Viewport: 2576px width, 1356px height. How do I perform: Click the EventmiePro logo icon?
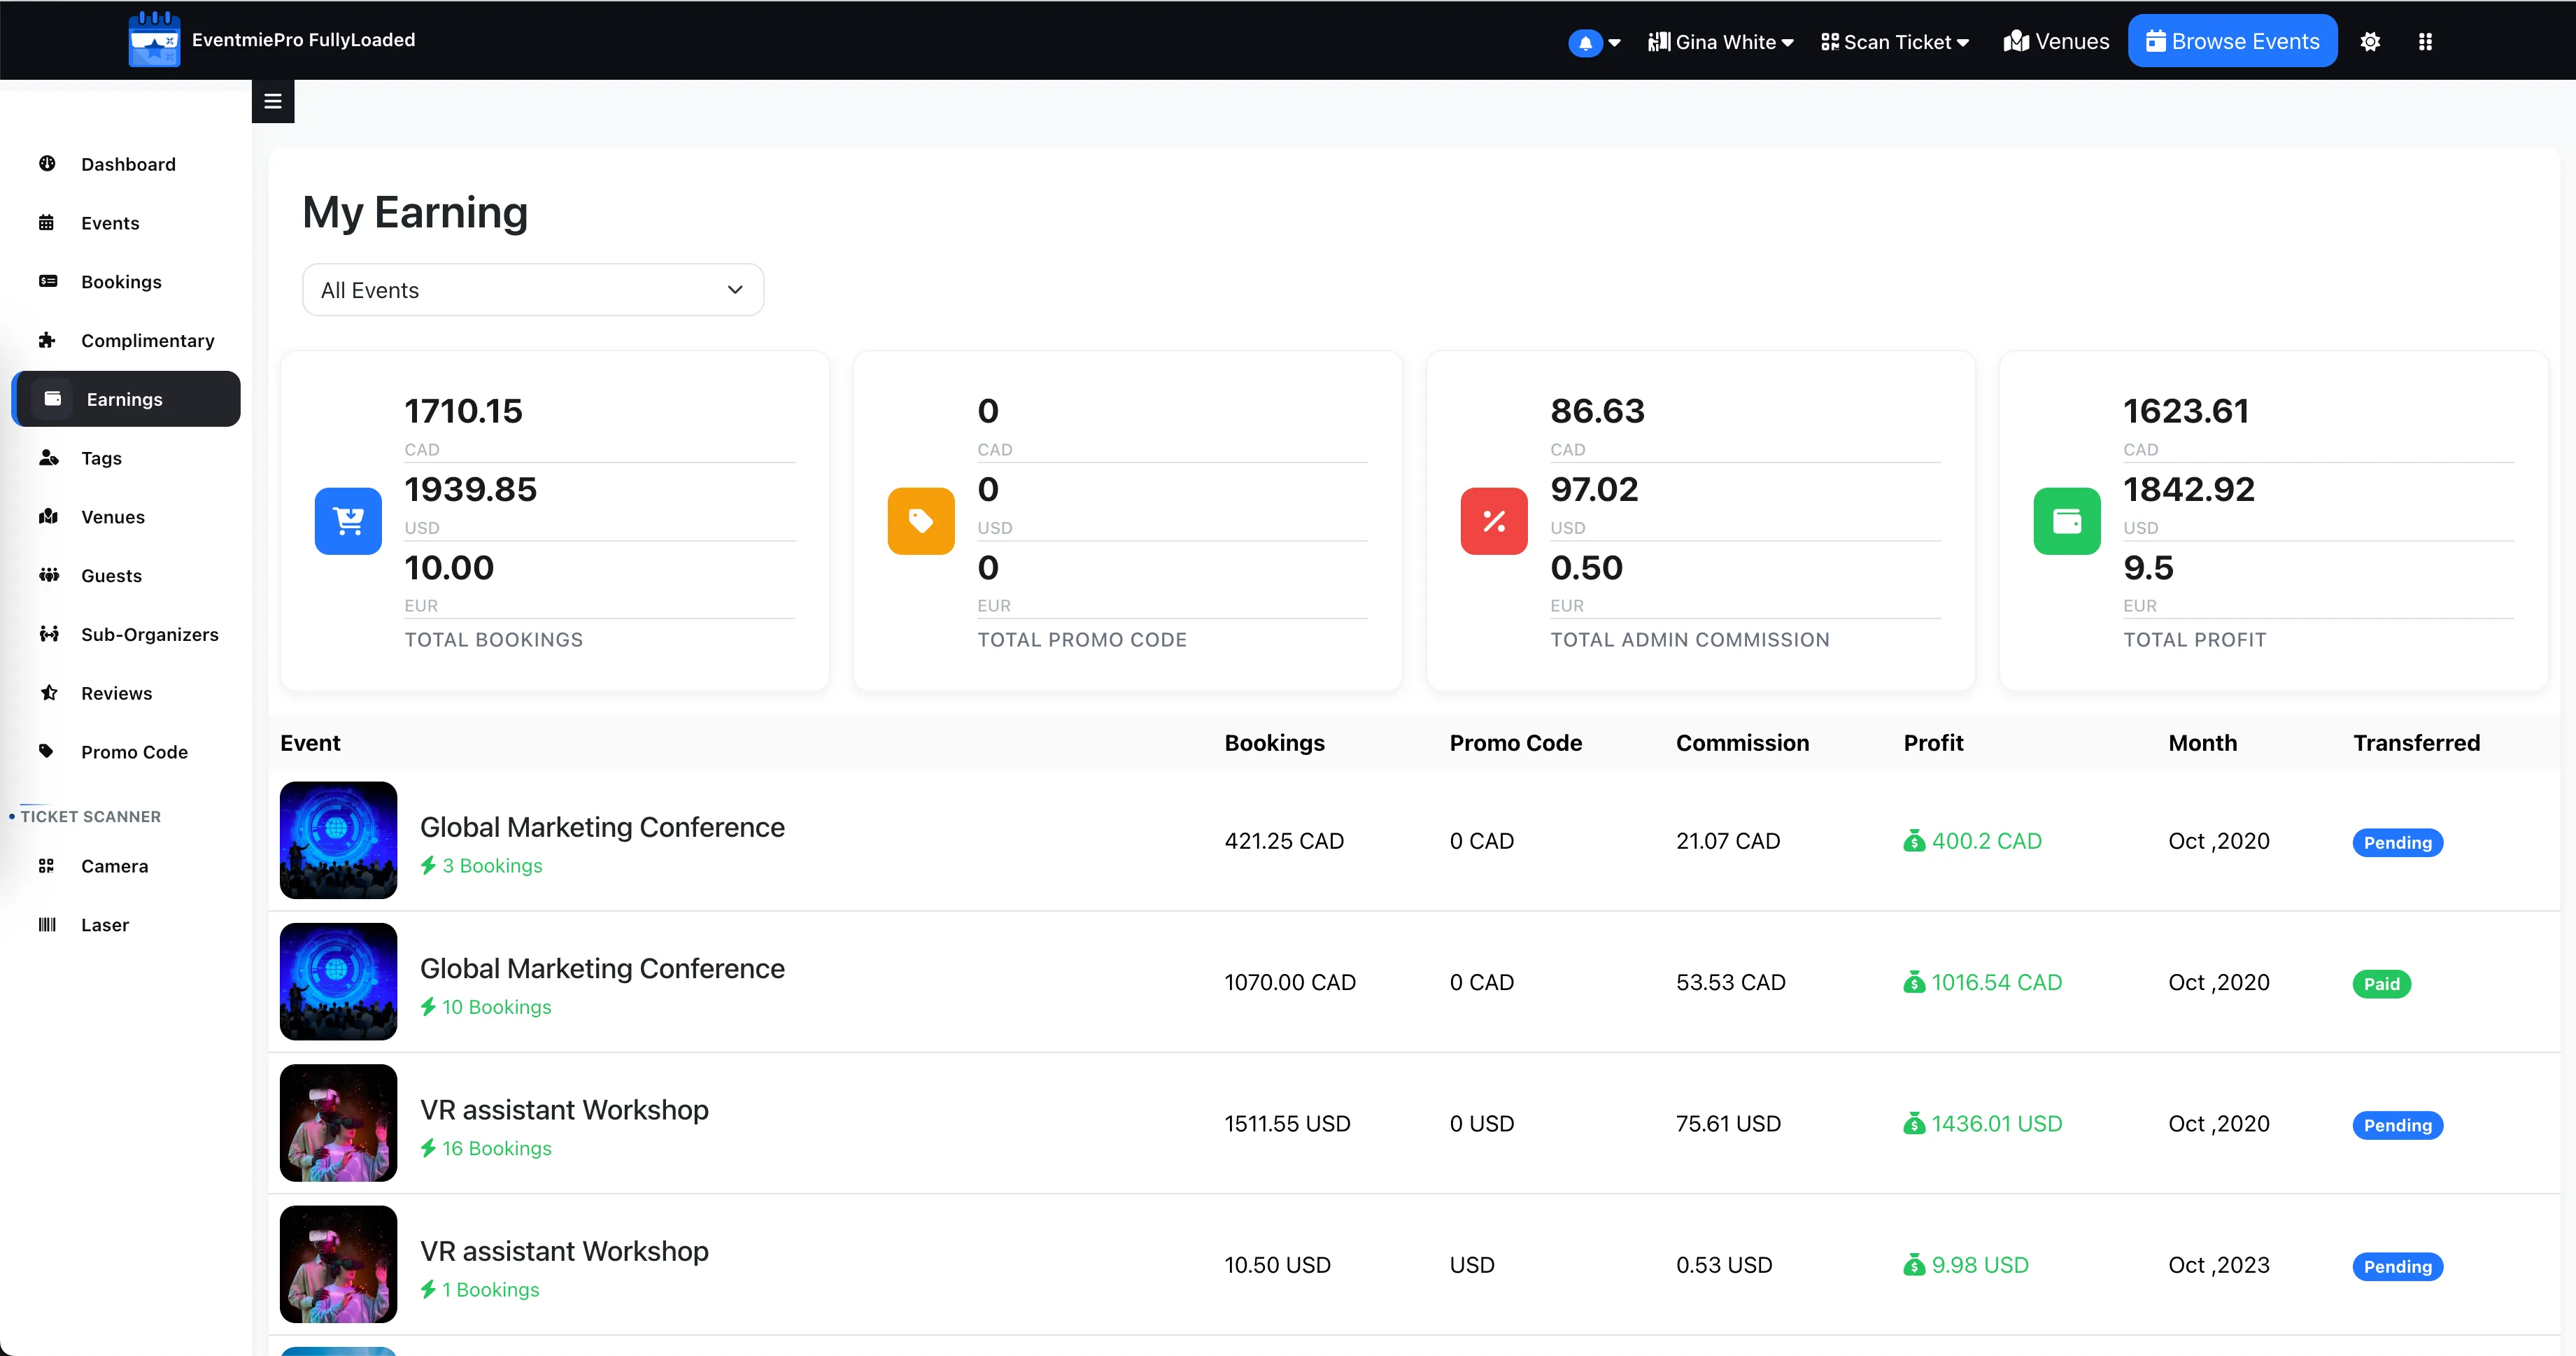(x=154, y=39)
